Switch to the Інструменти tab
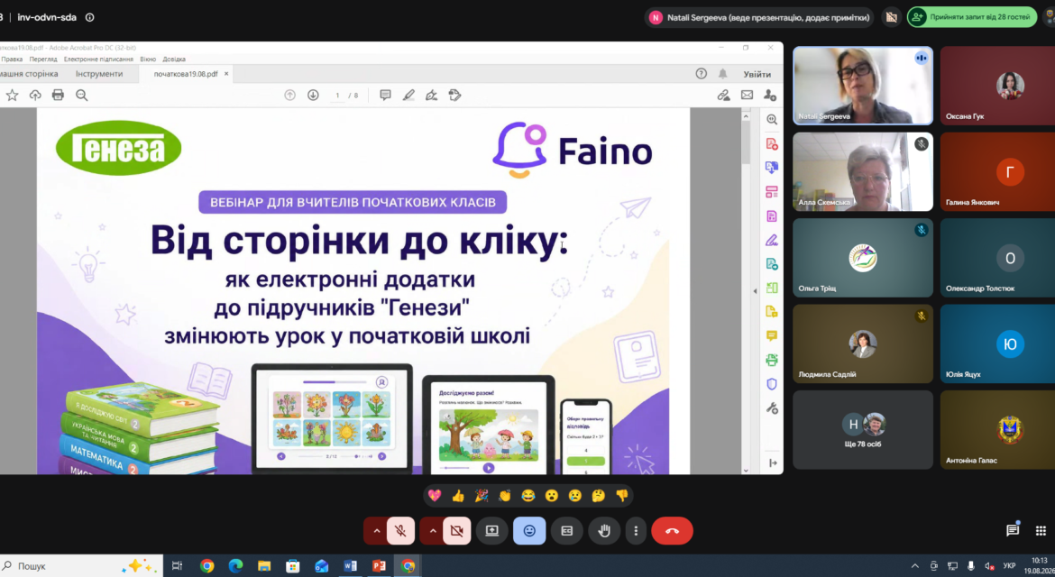Viewport: 1055px width, 577px height. pyautogui.click(x=99, y=74)
